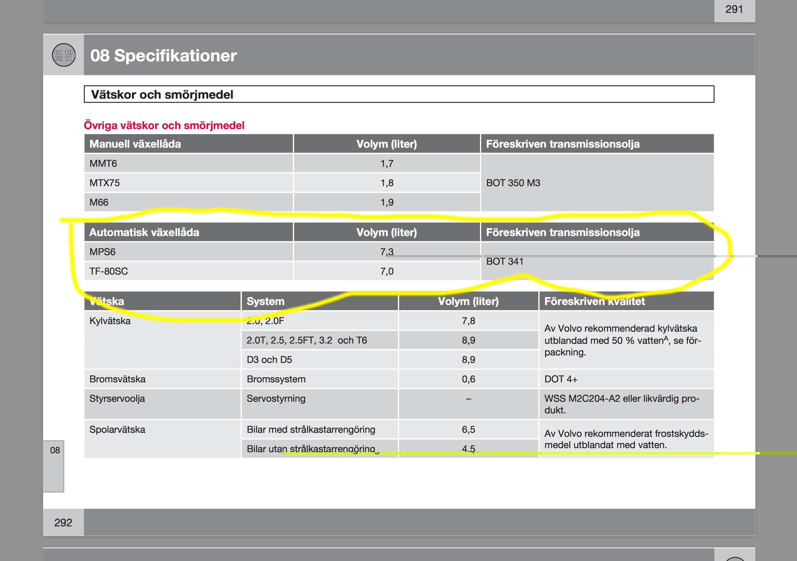
Task: Click the red 'Övriga vätskor och smörjmedel' heading
Action: coord(164,125)
